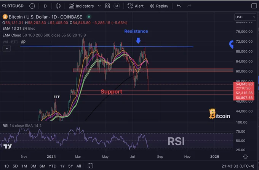Click the green market status dot
Image resolution: width=259 pixels, height=170 pixels.
pos(89,17)
